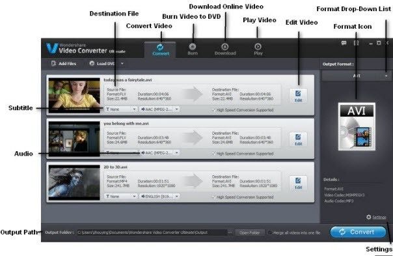Viewport: 393px width, 256px height.
Task: Edit the 'today was a fairytale.avi' video
Action: [298, 96]
